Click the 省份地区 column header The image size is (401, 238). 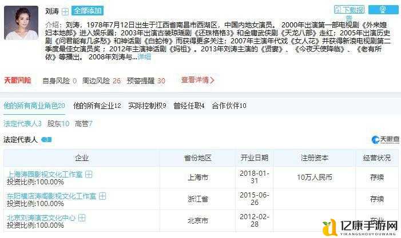point(198,158)
